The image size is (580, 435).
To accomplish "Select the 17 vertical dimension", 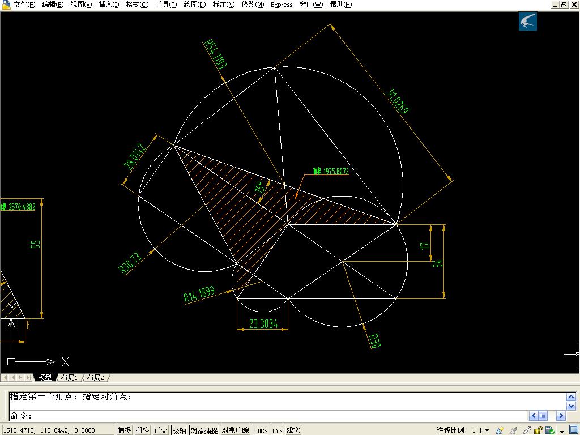I will point(425,246).
